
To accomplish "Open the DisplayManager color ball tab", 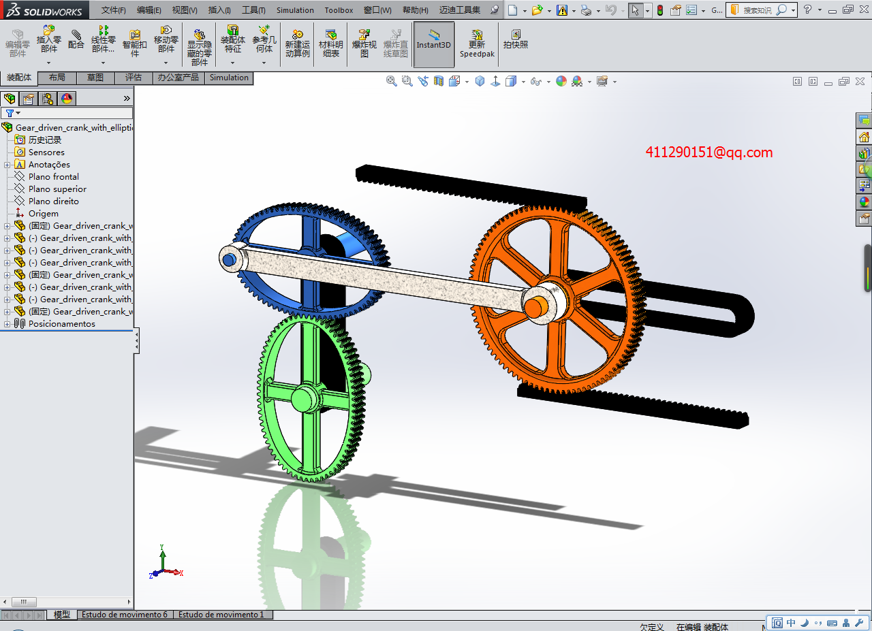I will [x=67, y=99].
